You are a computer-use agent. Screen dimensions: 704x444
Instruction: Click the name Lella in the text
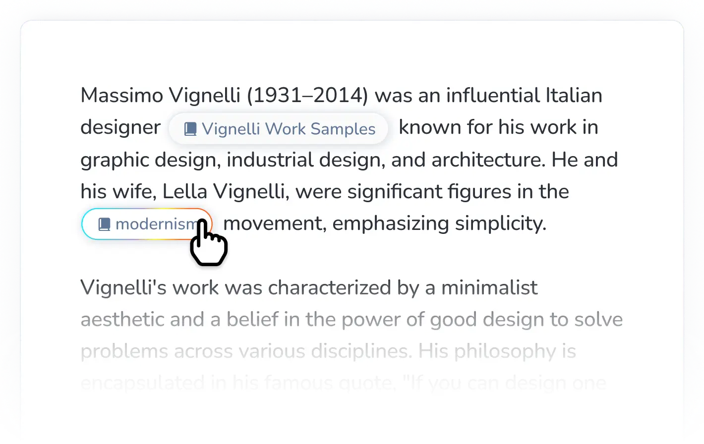[x=181, y=192]
